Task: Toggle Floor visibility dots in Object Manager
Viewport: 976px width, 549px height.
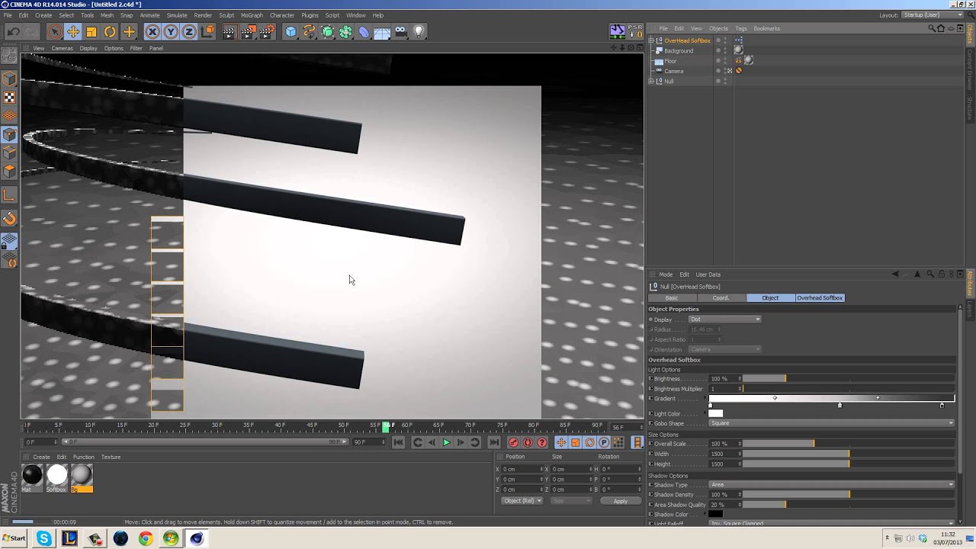Action: pyautogui.click(x=725, y=60)
